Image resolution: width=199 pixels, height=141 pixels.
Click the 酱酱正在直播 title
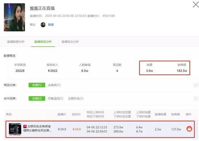click(x=42, y=8)
